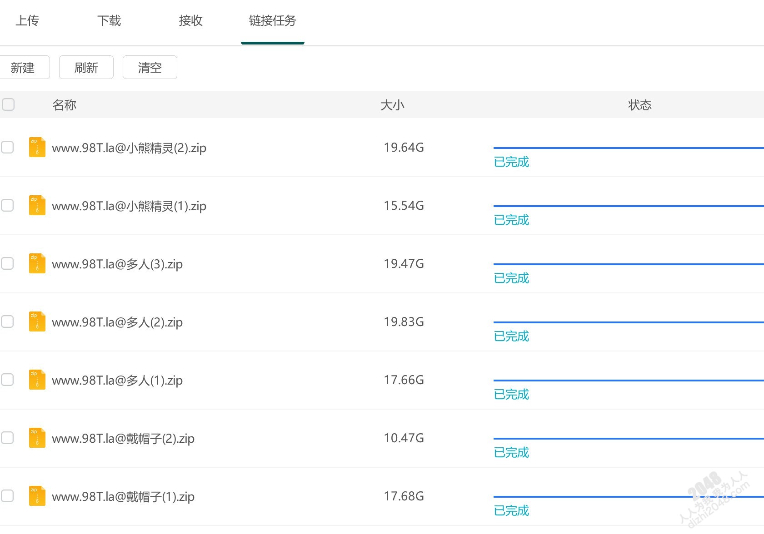Click progress bar of 多人(3).zip
Image resolution: width=764 pixels, height=534 pixels.
(629, 264)
